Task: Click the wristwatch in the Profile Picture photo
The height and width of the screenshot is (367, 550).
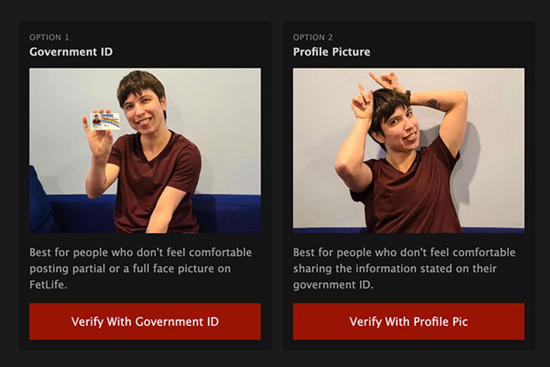Action: coord(408,96)
